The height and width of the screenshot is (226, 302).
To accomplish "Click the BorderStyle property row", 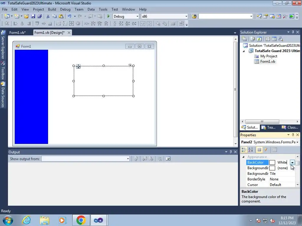I will 271,179.
